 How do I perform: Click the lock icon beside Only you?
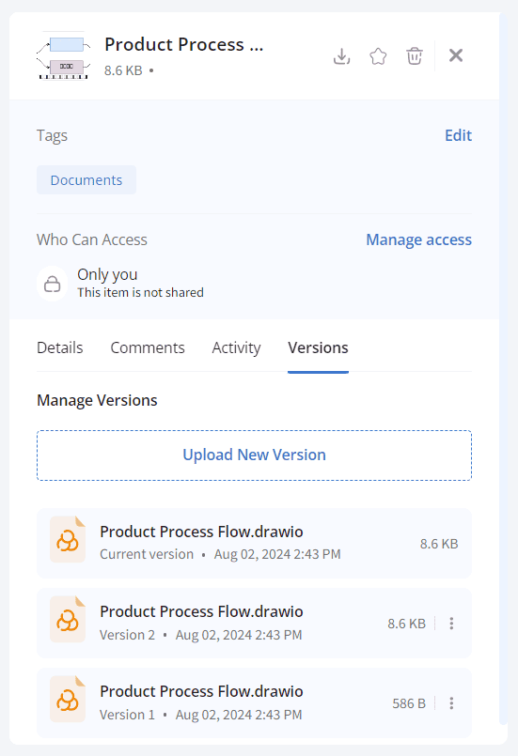[x=52, y=284]
